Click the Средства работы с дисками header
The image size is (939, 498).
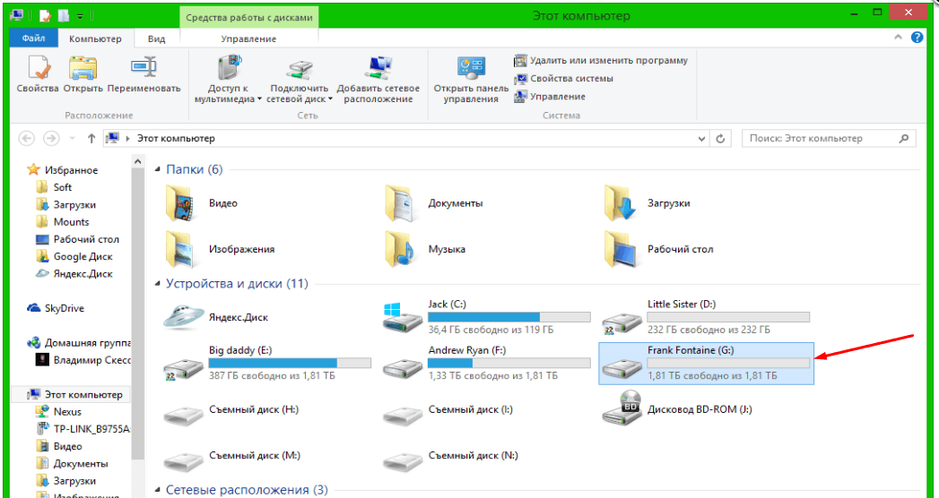coord(249,17)
